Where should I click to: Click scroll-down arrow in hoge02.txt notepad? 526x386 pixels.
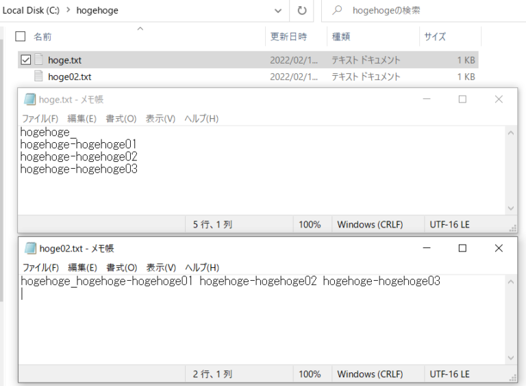coord(511,357)
